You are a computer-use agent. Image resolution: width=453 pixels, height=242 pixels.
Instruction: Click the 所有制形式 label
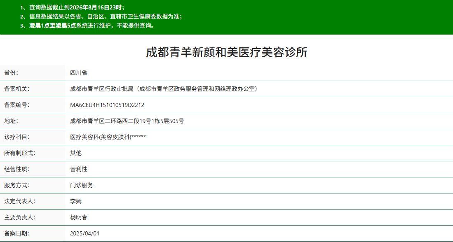20,153
